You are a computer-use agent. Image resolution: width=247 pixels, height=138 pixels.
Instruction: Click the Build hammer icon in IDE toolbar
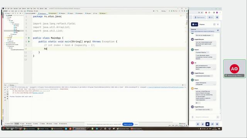tap(157, 11)
